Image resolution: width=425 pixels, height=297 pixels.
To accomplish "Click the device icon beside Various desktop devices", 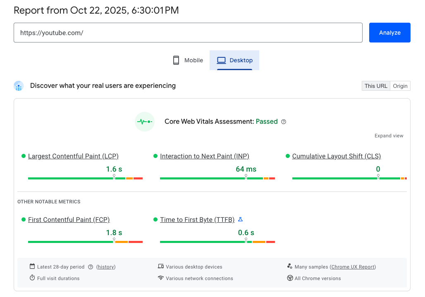I will pos(161,266).
